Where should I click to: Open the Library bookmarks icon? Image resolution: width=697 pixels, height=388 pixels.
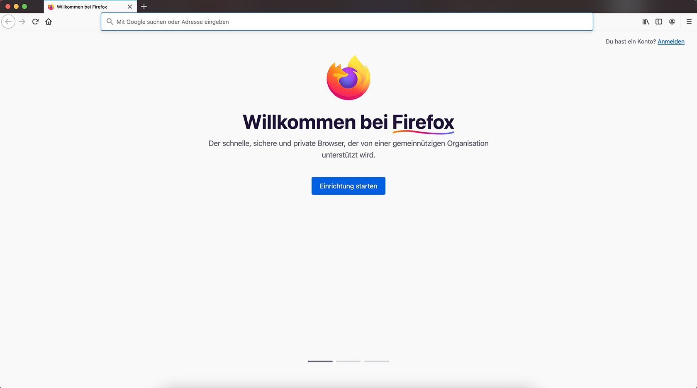[x=646, y=22]
